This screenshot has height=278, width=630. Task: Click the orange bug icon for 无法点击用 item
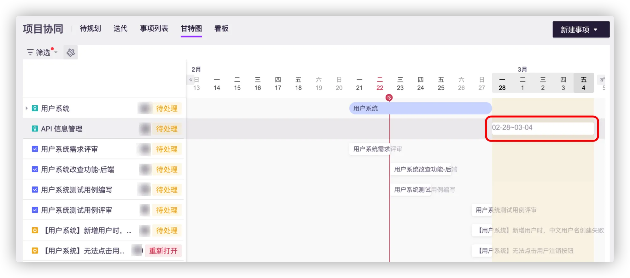pos(35,251)
